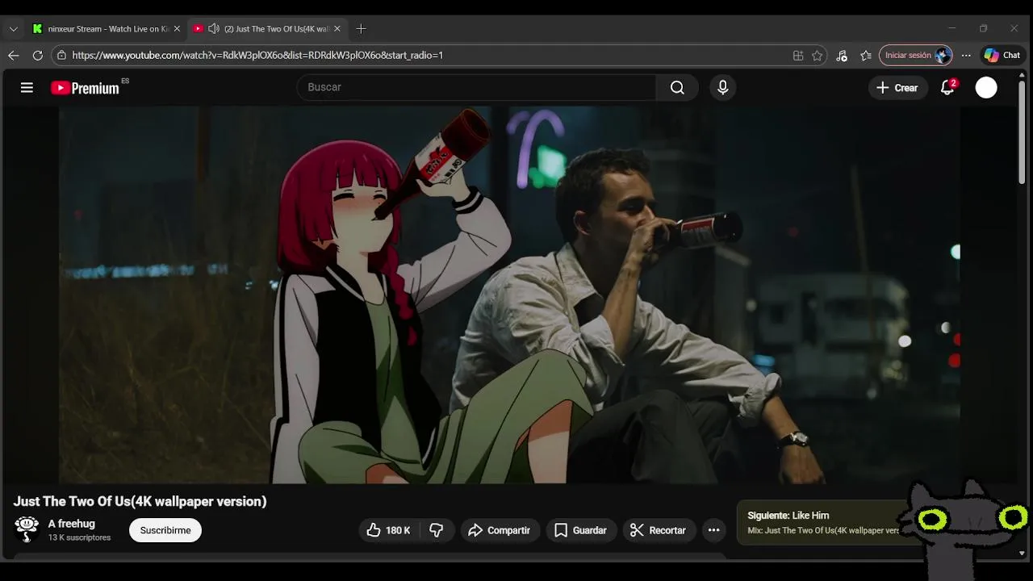Open browser settings and more menu
This screenshot has height=581, width=1033.
[966, 55]
